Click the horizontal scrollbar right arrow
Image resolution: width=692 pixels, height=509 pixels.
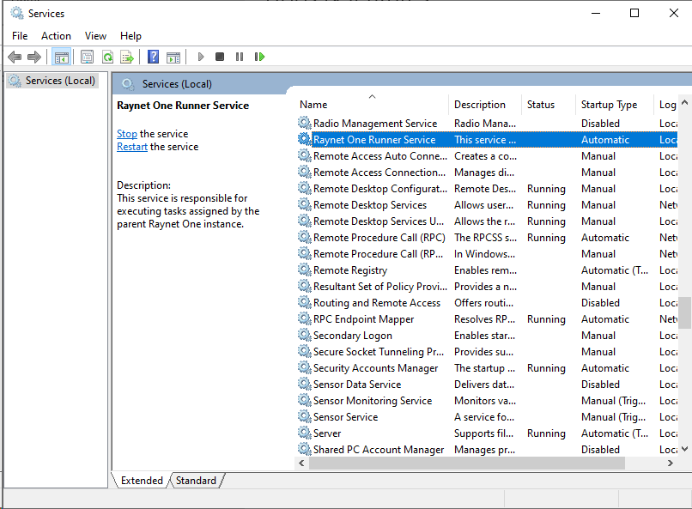click(x=671, y=463)
